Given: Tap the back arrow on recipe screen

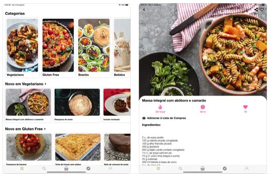Looking at the screenshot, I should point(144,9).
